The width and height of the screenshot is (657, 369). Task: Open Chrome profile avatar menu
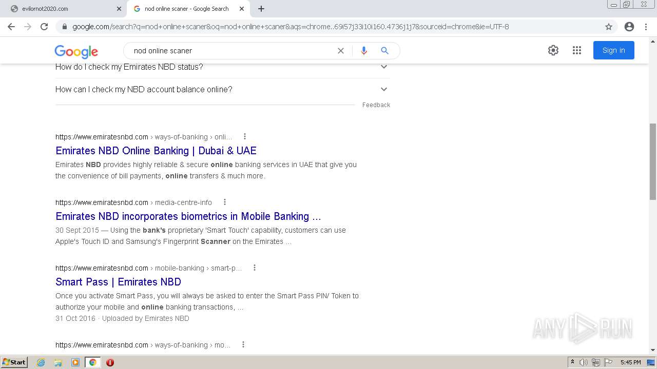[629, 27]
